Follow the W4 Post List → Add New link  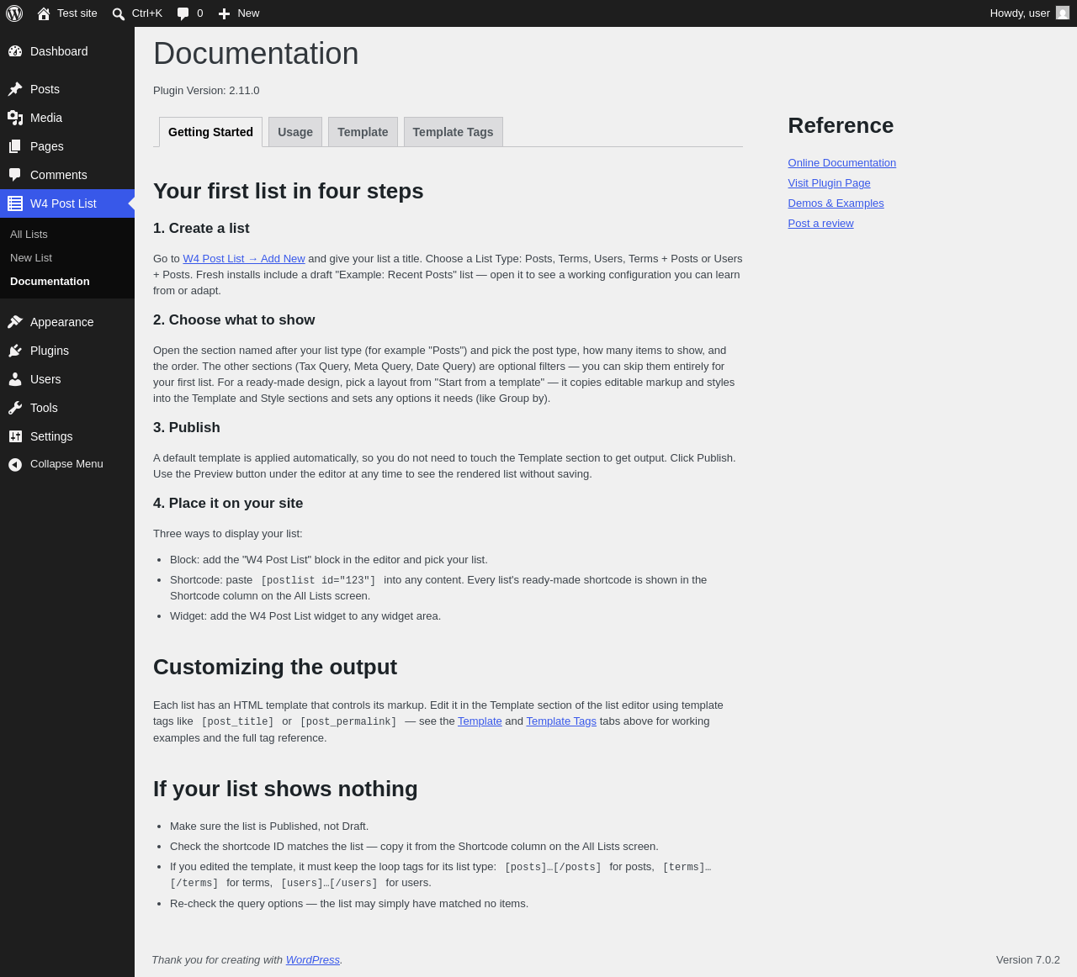pyautogui.click(x=244, y=259)
